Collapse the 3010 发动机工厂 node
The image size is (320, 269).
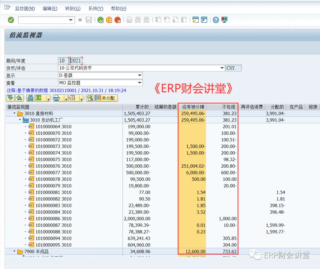tap(20, 120)
